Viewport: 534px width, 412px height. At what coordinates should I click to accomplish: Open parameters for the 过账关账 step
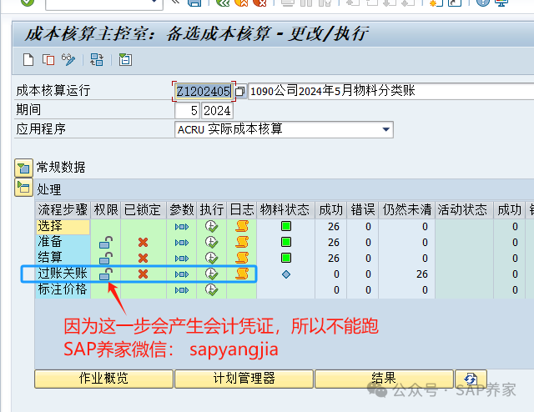182,274
